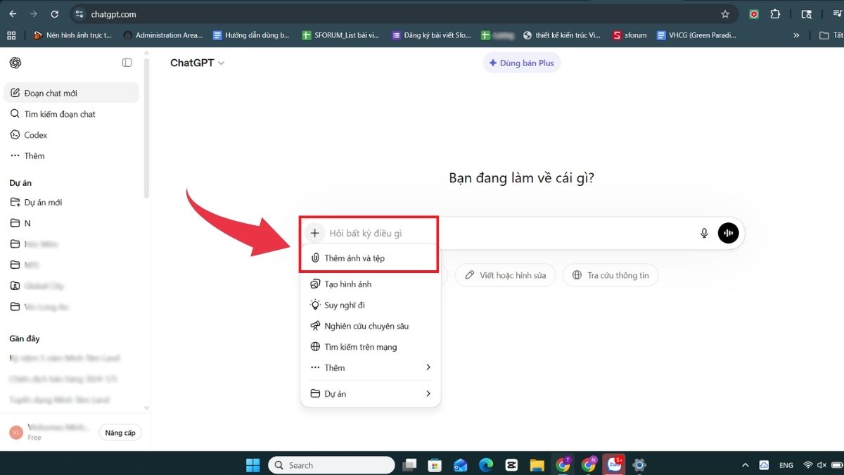The width and height of the screenshot is (844, 475).
Task: Reload the page with the browser refresh icon
Action: [55, 14]
